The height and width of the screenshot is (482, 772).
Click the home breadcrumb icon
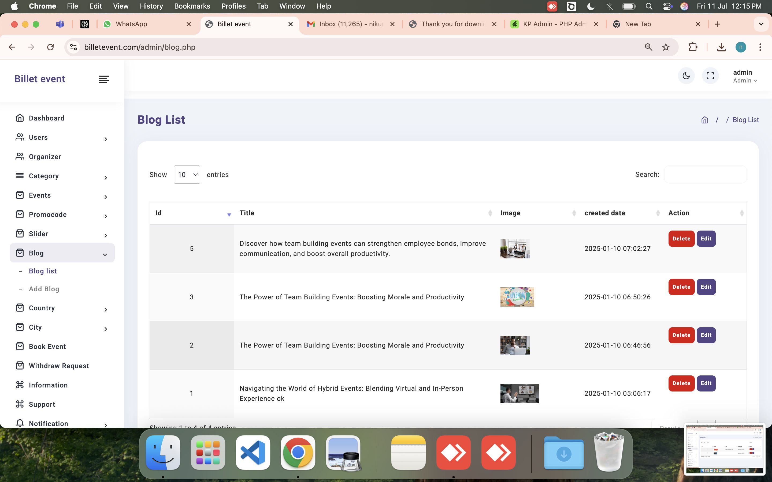click(704, 120)
